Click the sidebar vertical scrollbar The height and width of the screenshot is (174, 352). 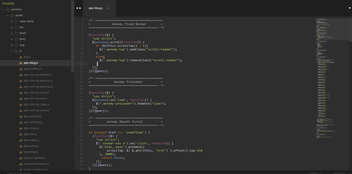tap(73, 36)
